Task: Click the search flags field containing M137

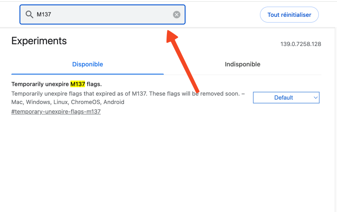Action: point(103,15)
